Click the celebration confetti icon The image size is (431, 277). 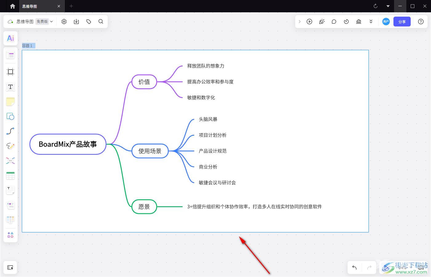pos(322,22)
